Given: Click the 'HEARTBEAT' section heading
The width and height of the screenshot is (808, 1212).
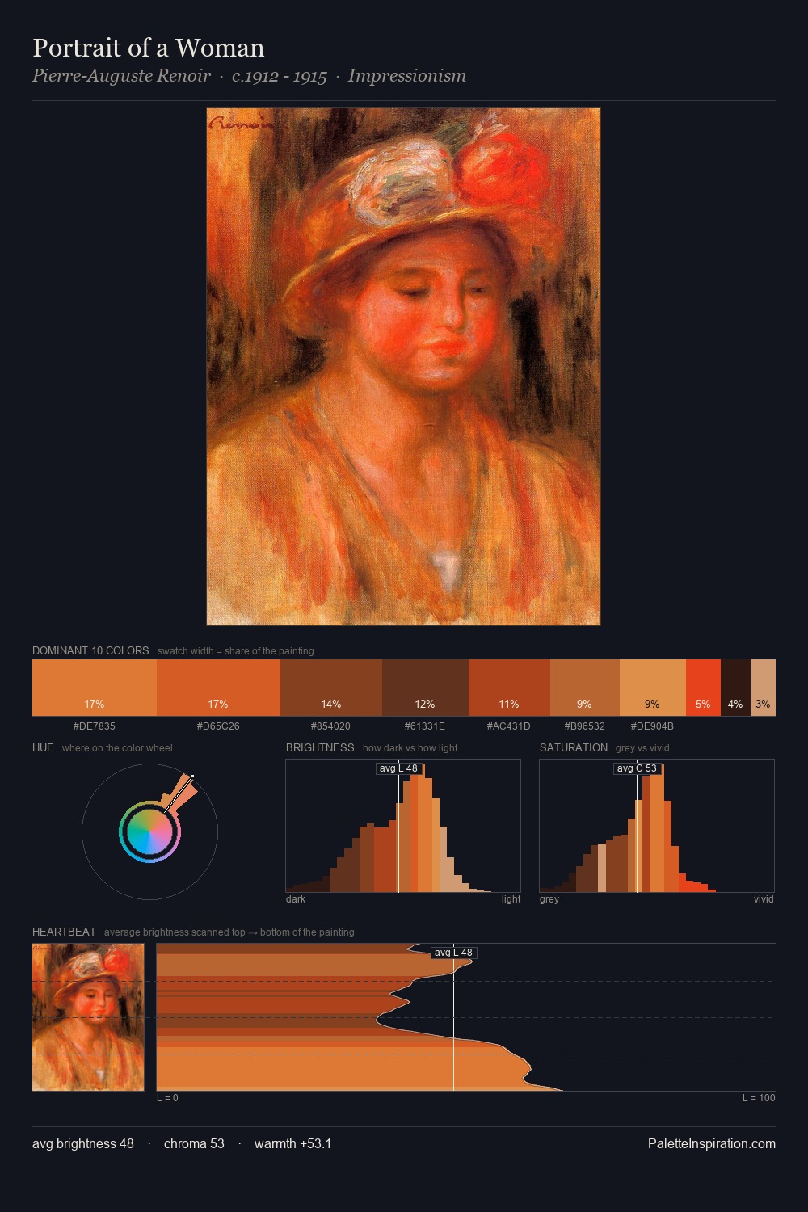Looking at the screenshot, I should (x=64, y=932).
